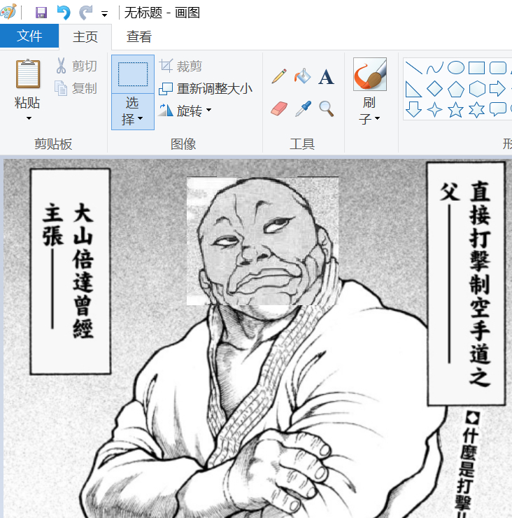The image size is (512, 518).
Task: Activate the rectangular selection tool
Action: (x=133, y=74)
